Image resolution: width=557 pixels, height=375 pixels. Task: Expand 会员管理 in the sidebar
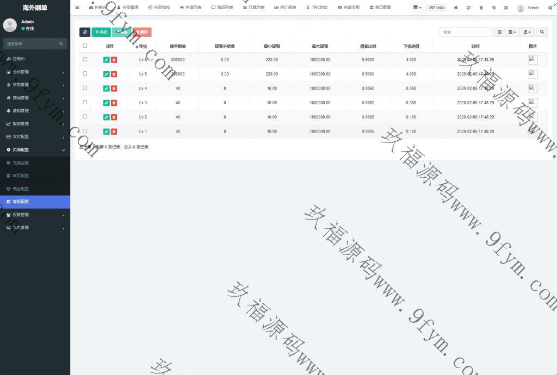coord(35,72)
